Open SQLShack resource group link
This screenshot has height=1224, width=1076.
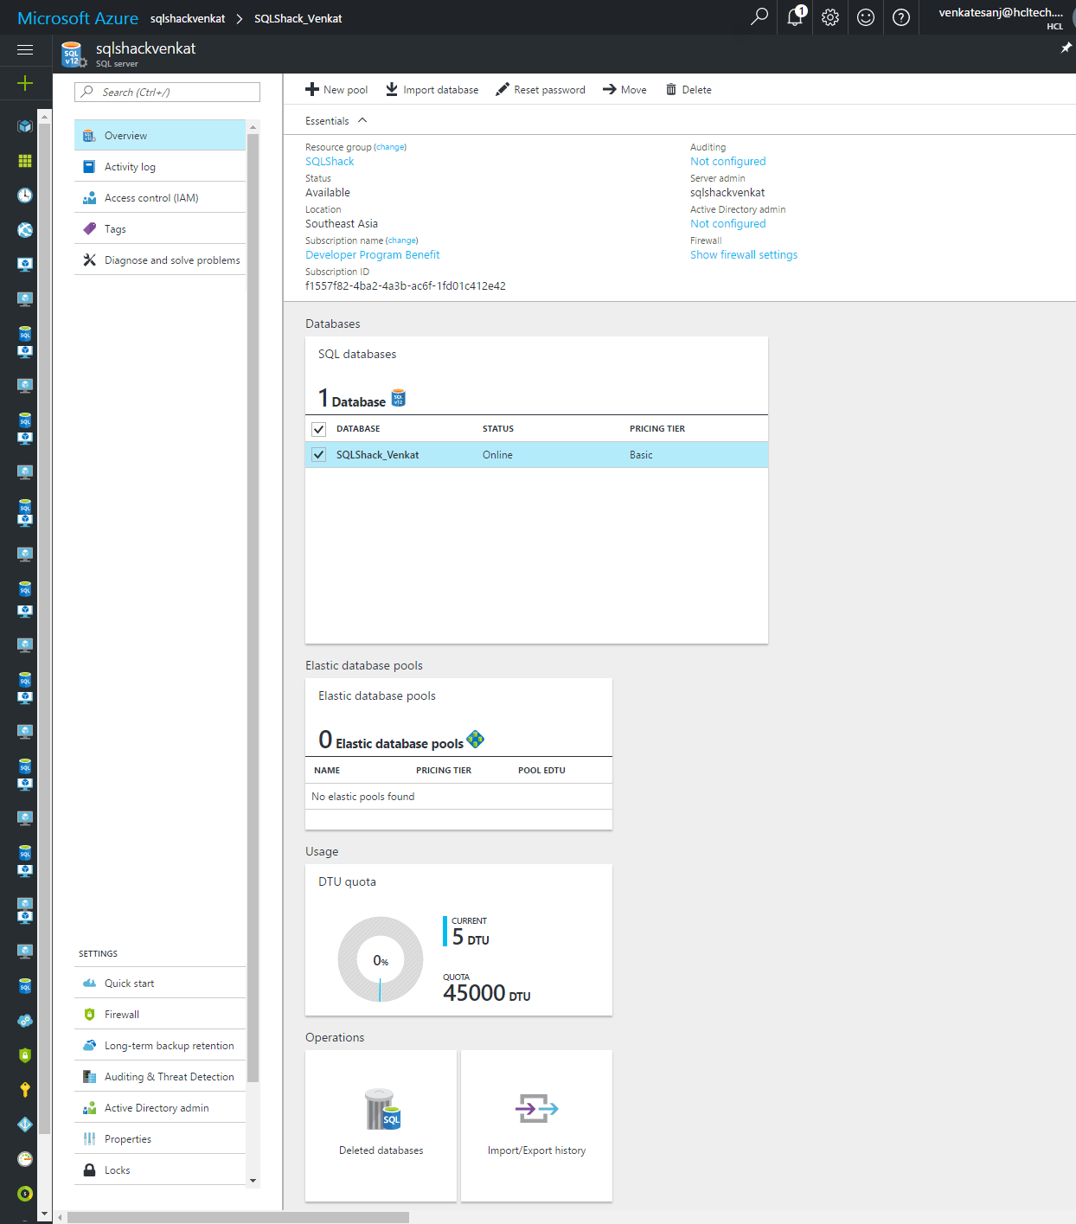(x=330, y=162)
